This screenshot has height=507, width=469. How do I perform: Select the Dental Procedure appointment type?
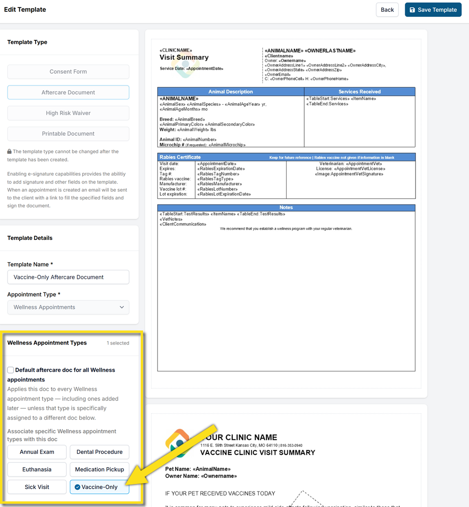point(99,452)
